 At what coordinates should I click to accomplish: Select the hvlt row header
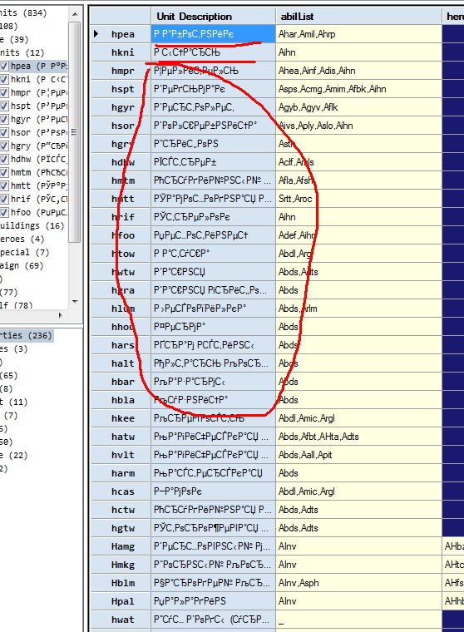(121, 455)
